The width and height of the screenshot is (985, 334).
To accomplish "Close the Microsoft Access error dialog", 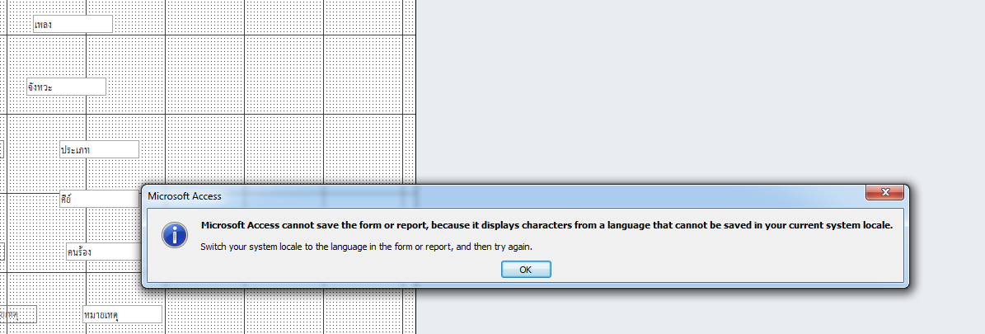I will click(884, 192).
